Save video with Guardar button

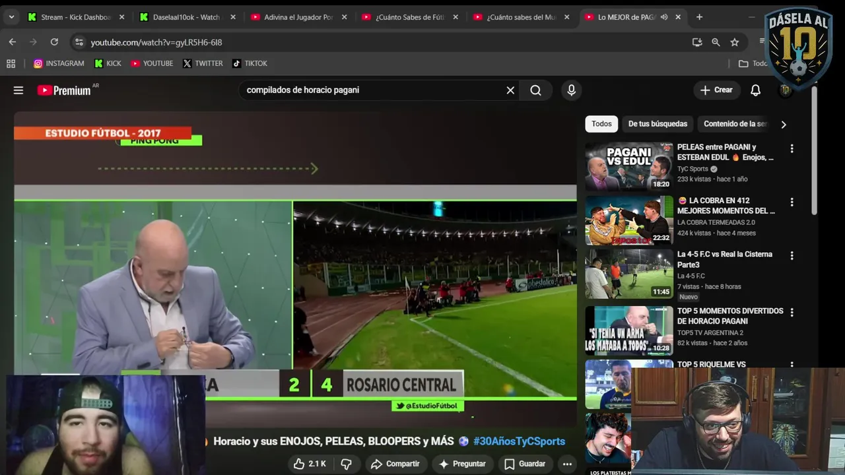point(525,464)
